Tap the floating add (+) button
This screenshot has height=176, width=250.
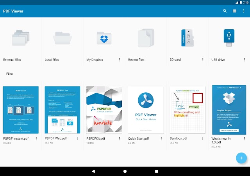coord(241,158)
